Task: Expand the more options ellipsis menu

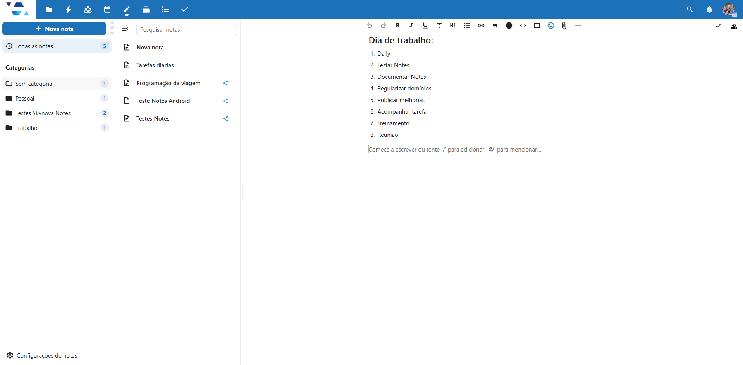Action: pyautogui.click(x=578, y=26)
